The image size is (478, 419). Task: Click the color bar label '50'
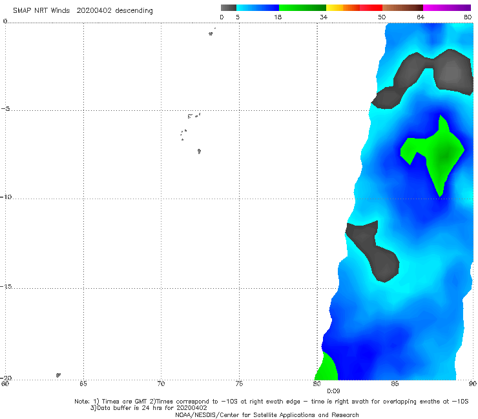[x=382, y=17]
